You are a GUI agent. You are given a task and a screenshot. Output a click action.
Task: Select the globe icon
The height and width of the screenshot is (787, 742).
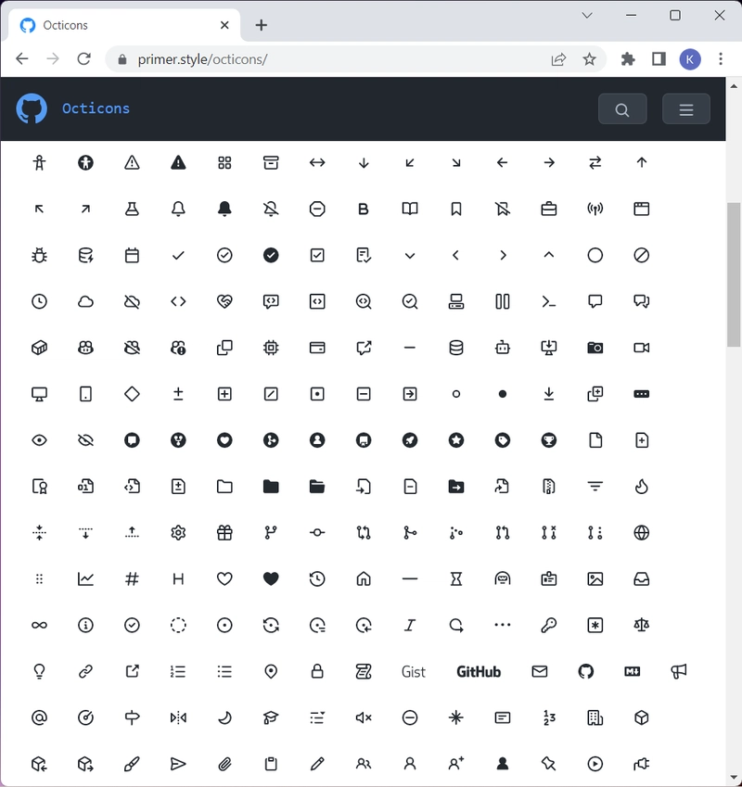[641, 532]
